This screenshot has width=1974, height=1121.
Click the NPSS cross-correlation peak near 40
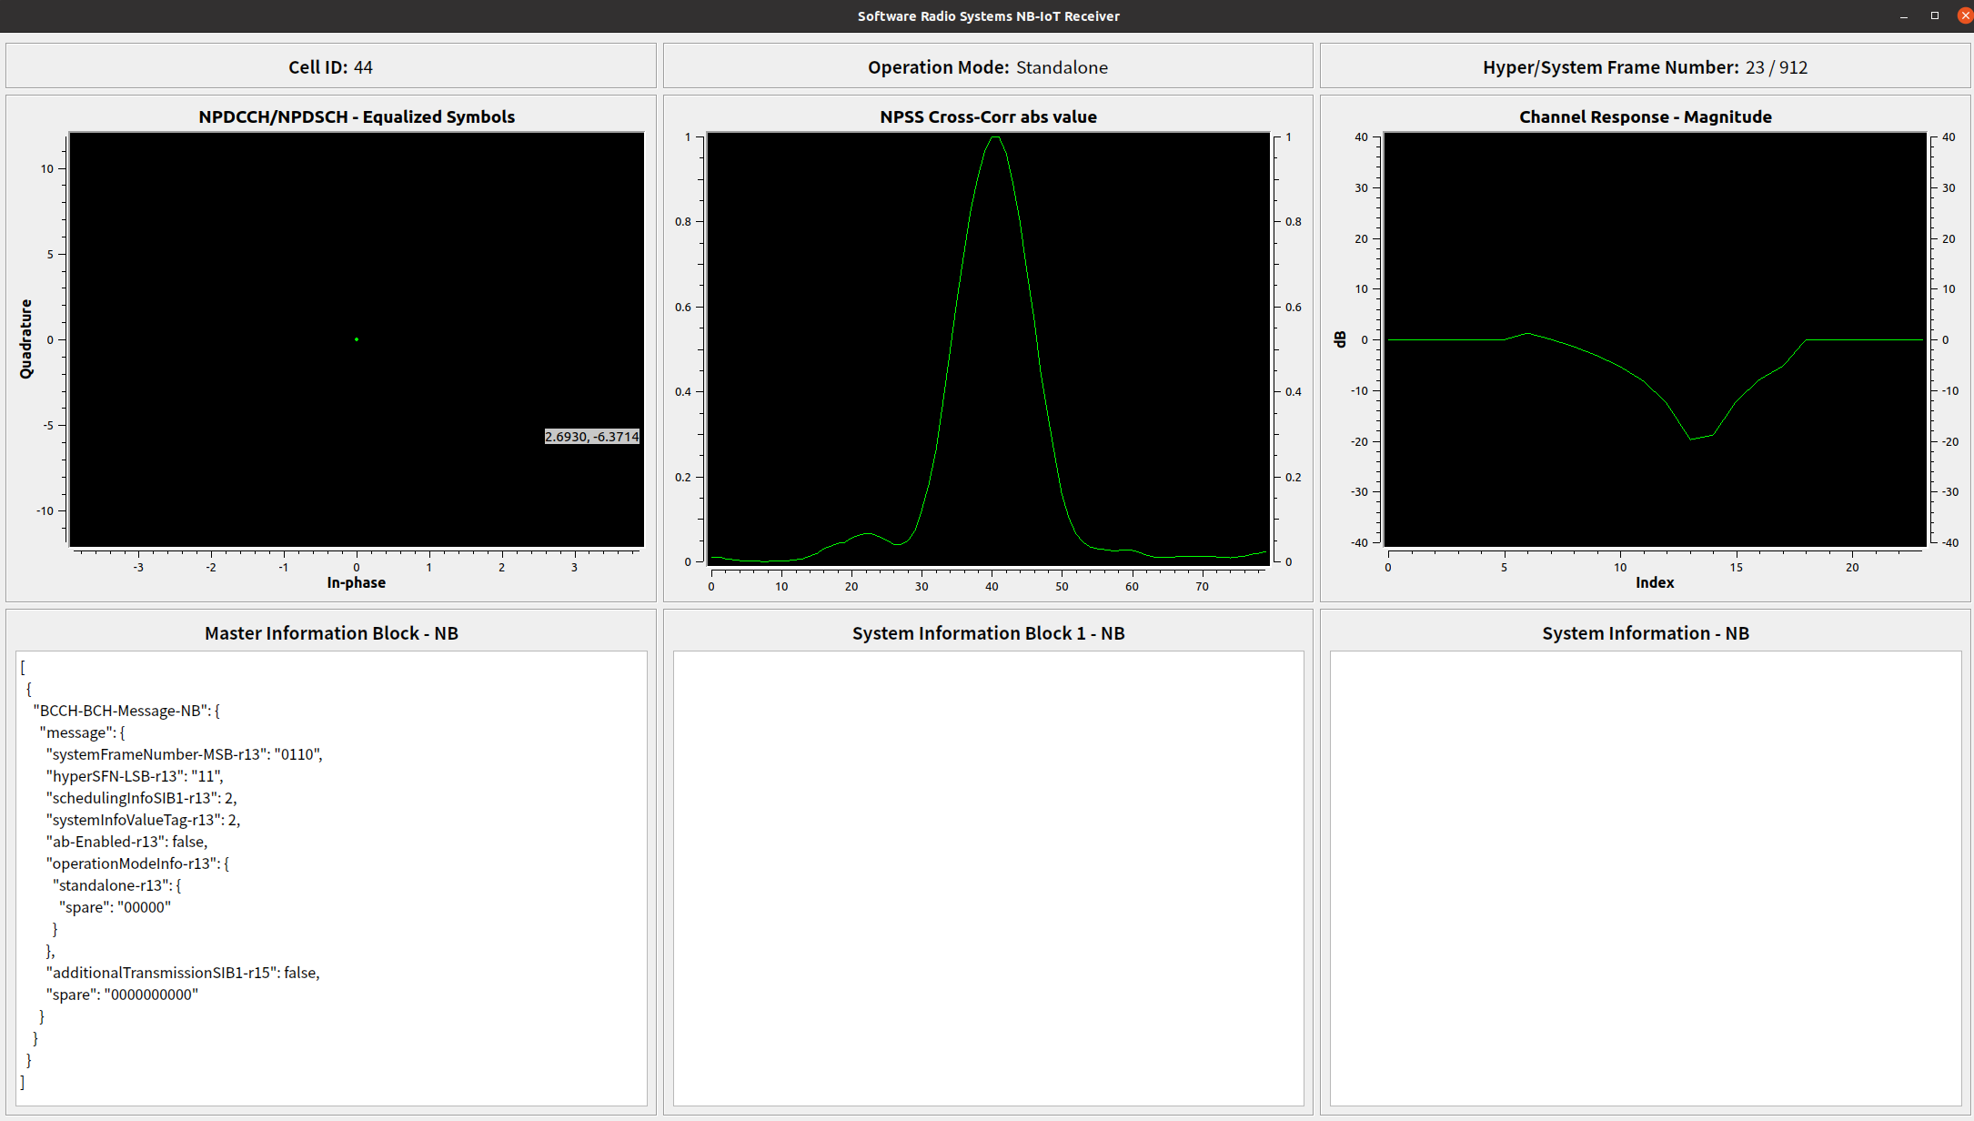tap(995, 138)
